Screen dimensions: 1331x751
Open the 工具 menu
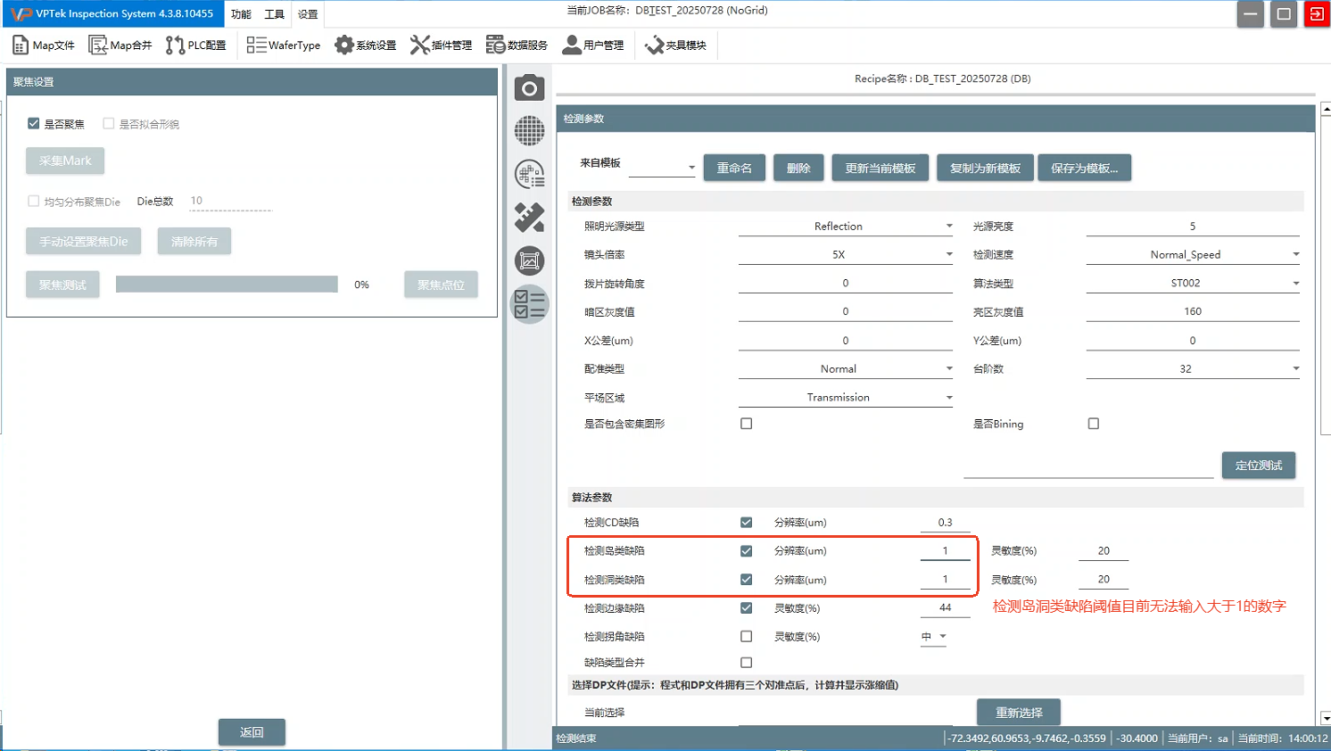point(274,14)
